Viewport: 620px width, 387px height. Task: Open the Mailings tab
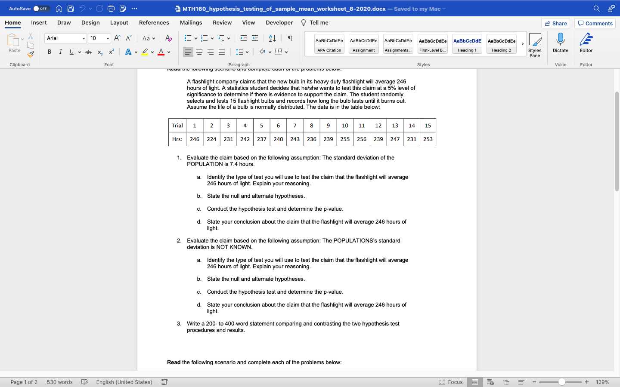191,22
